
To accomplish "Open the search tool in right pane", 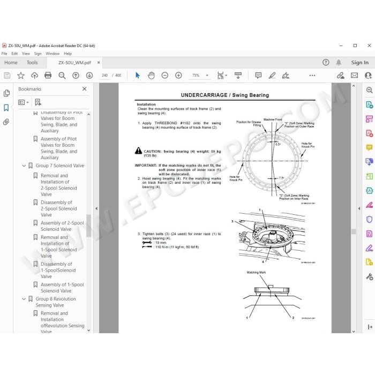I will click(369, 90).
